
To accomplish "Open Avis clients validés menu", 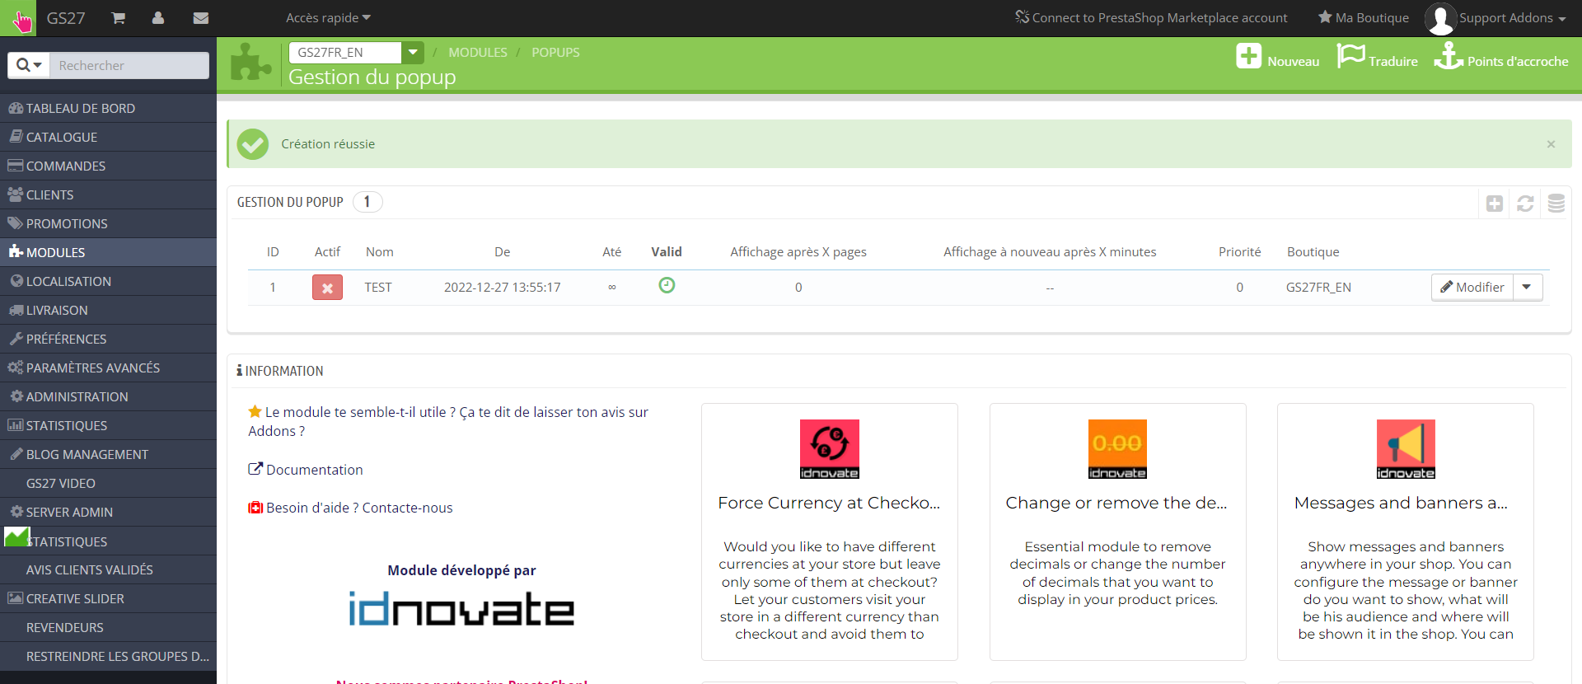I will click(108, 569).
